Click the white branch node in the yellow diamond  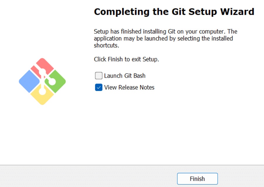coord(42,91)
